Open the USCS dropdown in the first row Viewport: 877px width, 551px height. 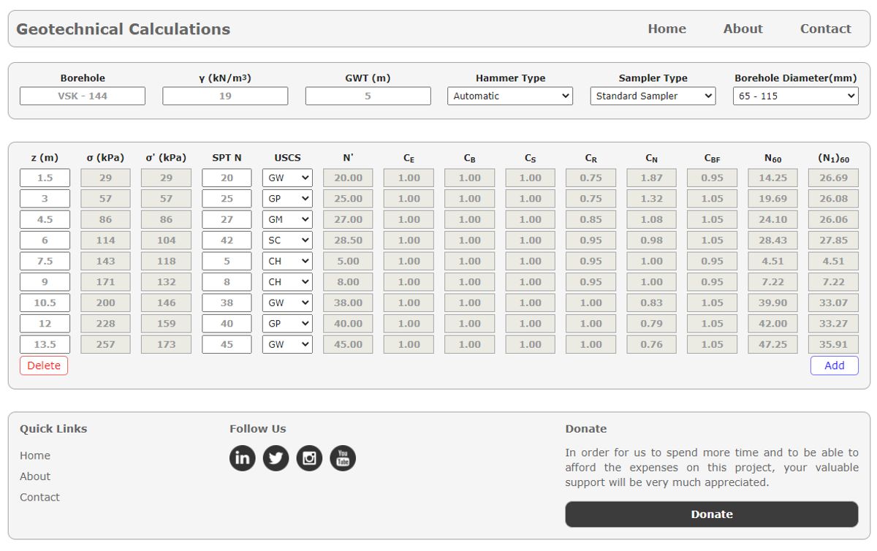pyautogui.click(x=287, y=177)
